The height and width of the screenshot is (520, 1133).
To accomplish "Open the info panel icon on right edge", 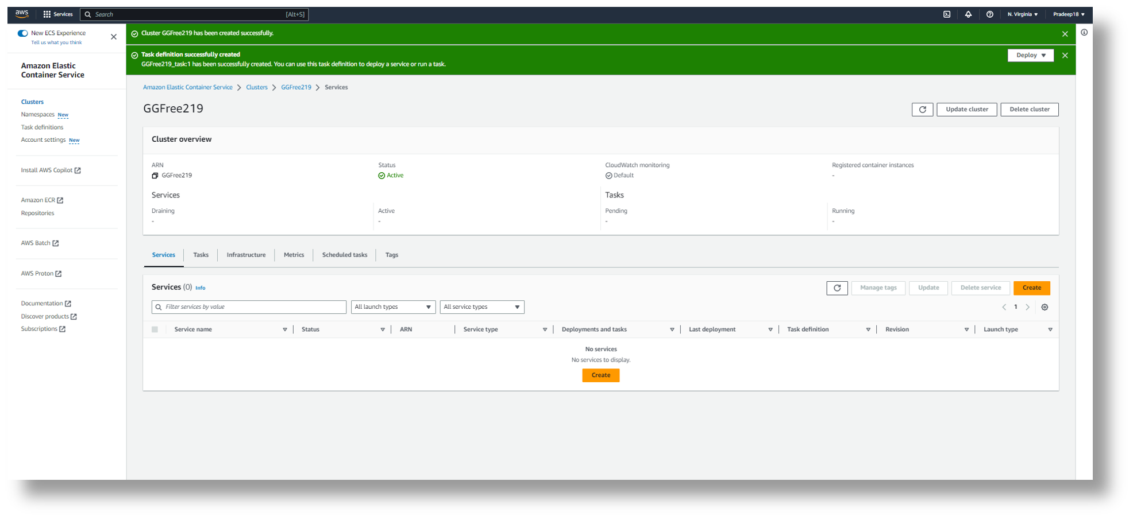I will tap(1084, 33).
